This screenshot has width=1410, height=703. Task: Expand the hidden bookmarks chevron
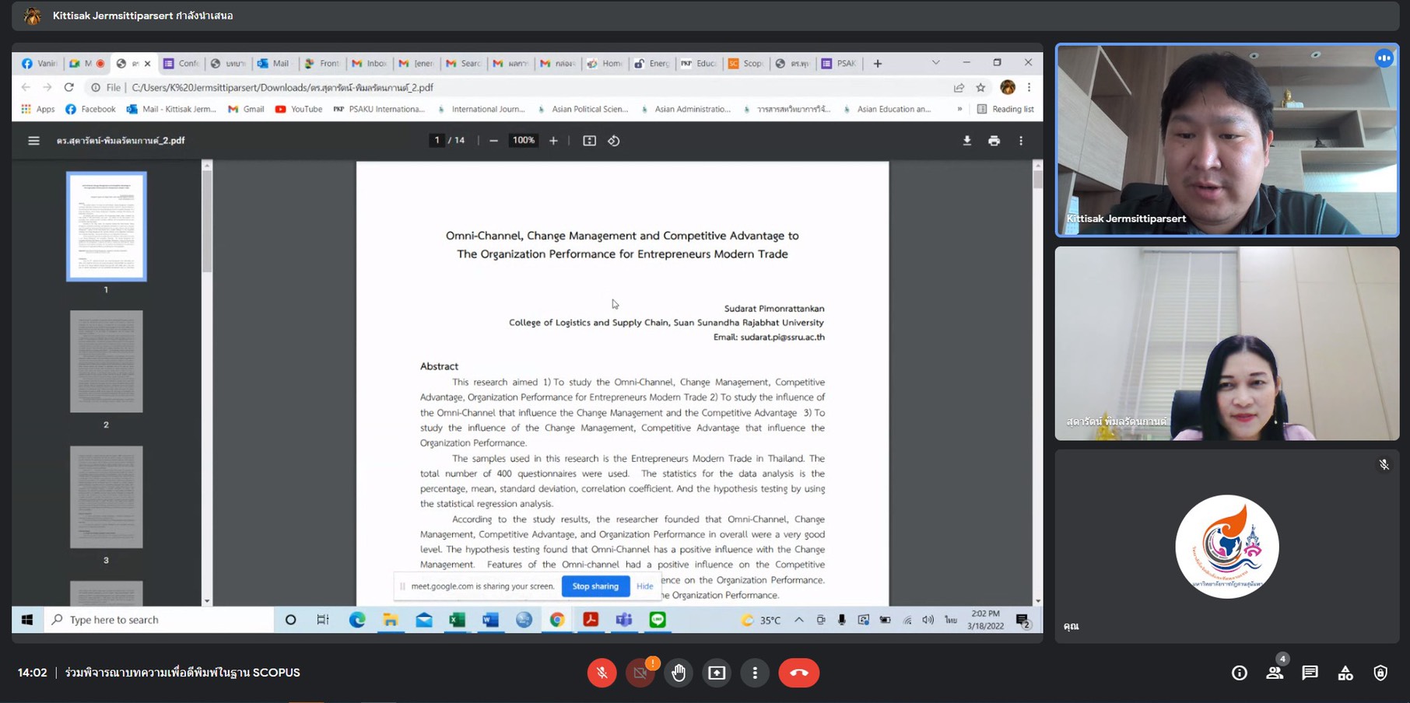pyautogui.click(x=959, y=110)
